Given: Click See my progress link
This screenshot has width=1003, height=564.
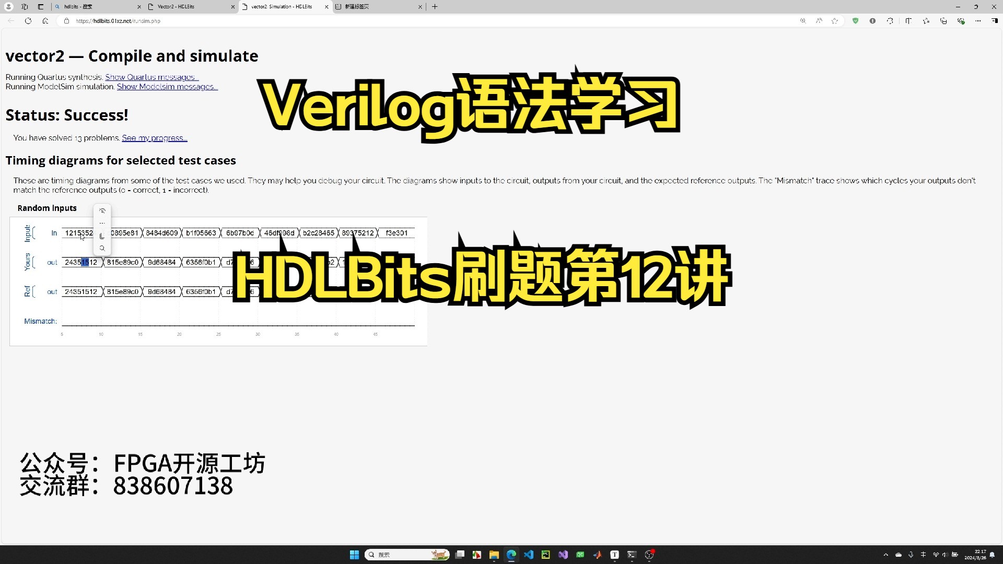Looking at the screenshot, I should coord(154,138).
